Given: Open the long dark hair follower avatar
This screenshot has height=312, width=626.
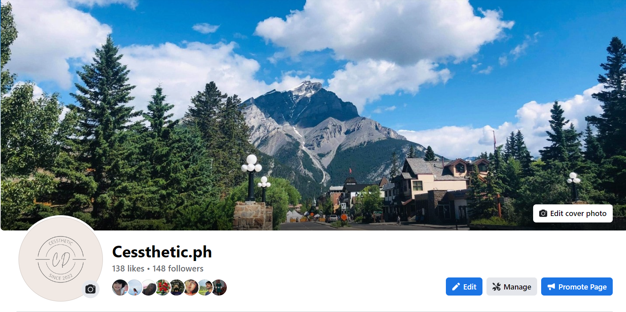Looking at the screenshot, I should click(x=149, y=288).
